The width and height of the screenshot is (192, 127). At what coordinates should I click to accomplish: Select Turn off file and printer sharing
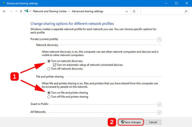pos(49,97)
